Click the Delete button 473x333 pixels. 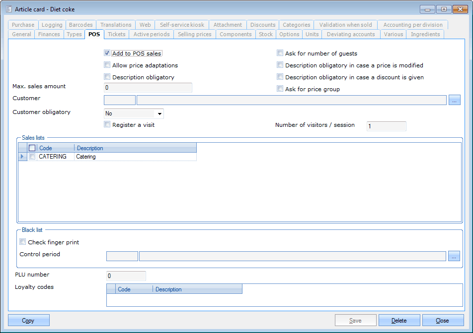(399, 321)
